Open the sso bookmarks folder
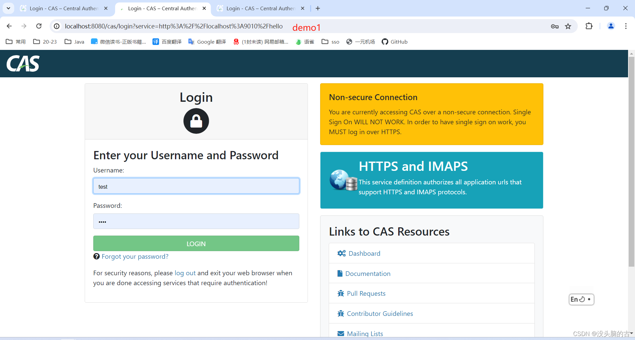The width and height of the screenshot is (635, 340). coord(330,42)
